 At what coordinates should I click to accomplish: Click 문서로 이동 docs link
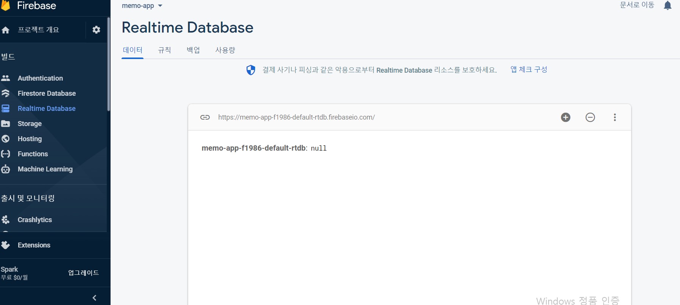637,5
